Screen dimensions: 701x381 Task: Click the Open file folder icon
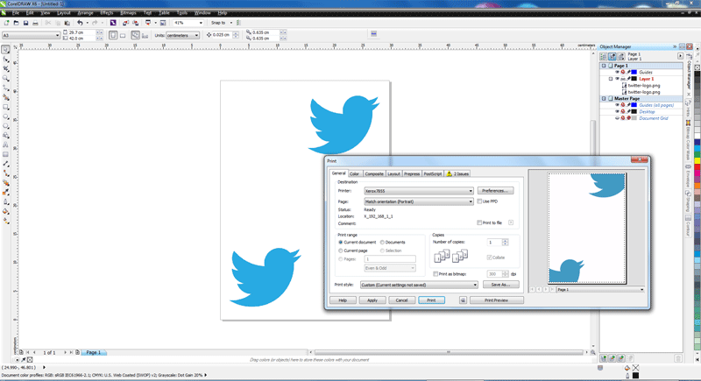(16, 23)
